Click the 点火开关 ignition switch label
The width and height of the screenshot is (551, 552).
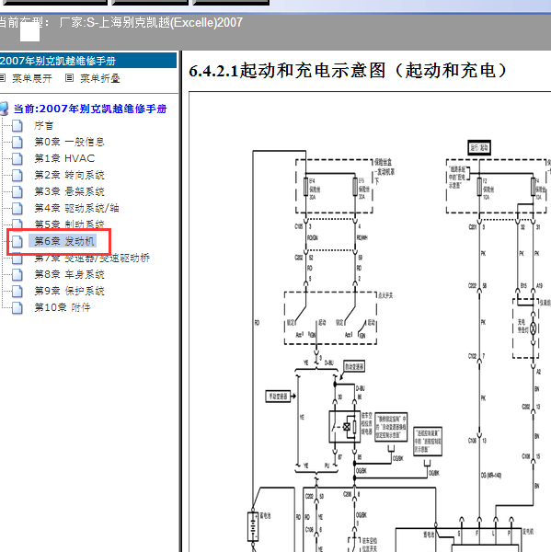click(x=385, y=295)
